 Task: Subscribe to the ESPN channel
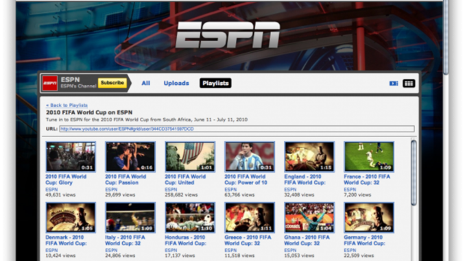coord(112,83)
